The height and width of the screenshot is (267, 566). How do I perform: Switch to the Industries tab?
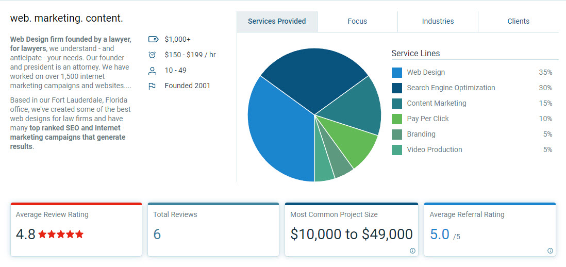click(x=438, y=21)
